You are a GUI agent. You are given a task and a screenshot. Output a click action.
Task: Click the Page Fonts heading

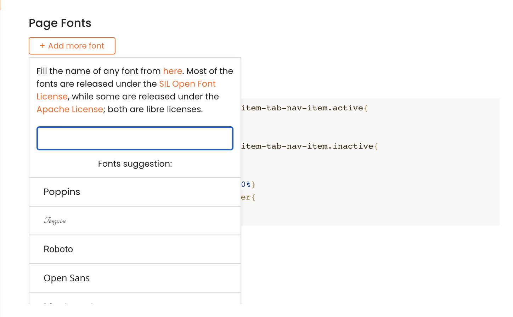(60, 23)
